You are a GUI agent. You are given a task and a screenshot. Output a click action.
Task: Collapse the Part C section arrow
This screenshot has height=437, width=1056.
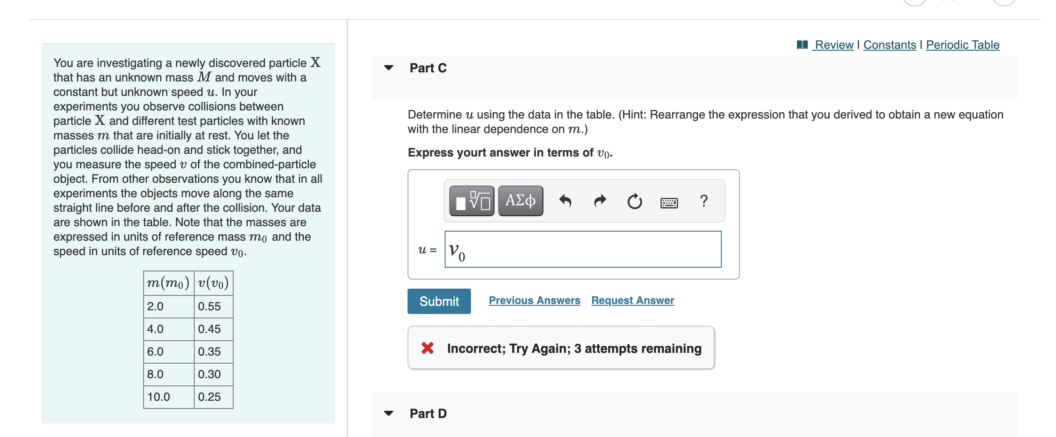pyautogui.click(x=389, y=68)
